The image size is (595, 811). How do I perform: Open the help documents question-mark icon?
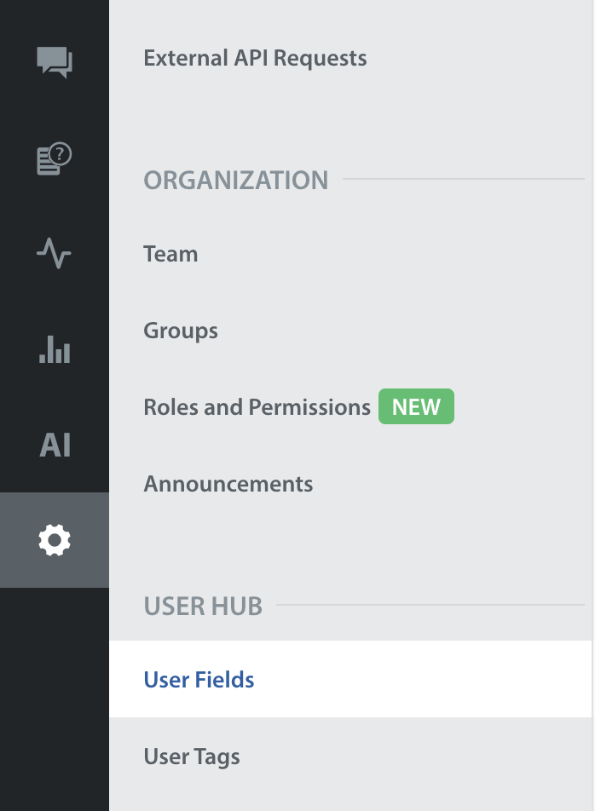55,158
